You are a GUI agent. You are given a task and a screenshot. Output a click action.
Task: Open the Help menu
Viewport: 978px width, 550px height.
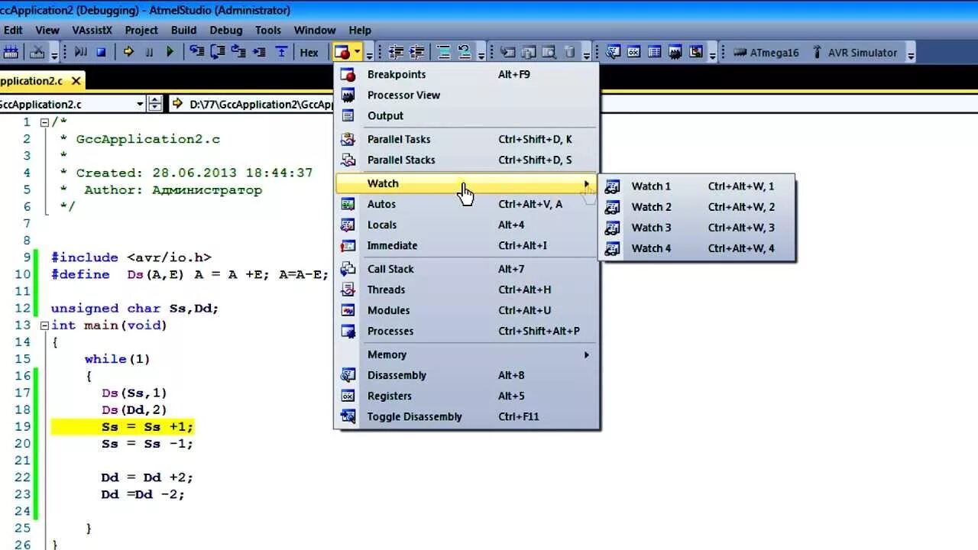(360, 31)
